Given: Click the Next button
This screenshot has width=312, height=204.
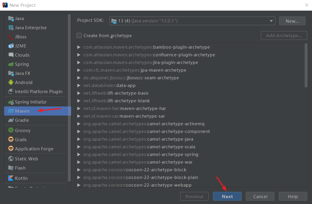Looking at the screenshot, I should point(227,196).
